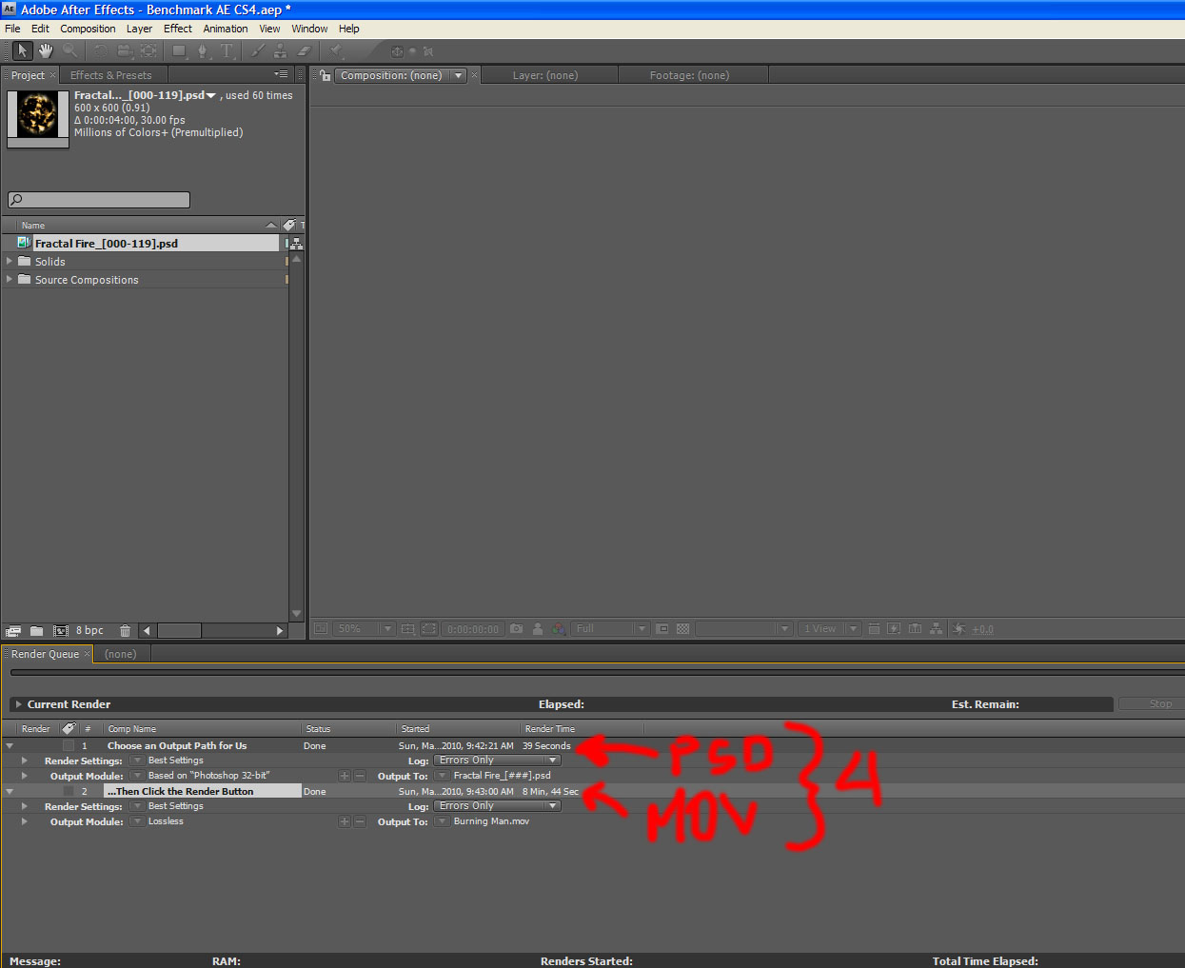Select the Hand tool
The width and height of the screenshot is (1185, 968).
[x=46, y=50]
